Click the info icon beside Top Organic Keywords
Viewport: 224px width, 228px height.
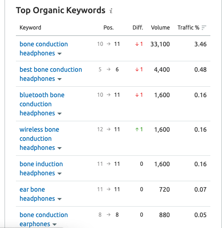pos(111,11)
